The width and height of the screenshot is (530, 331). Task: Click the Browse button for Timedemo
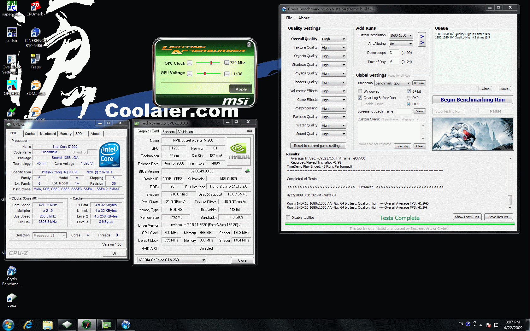(x=419, y=83)
